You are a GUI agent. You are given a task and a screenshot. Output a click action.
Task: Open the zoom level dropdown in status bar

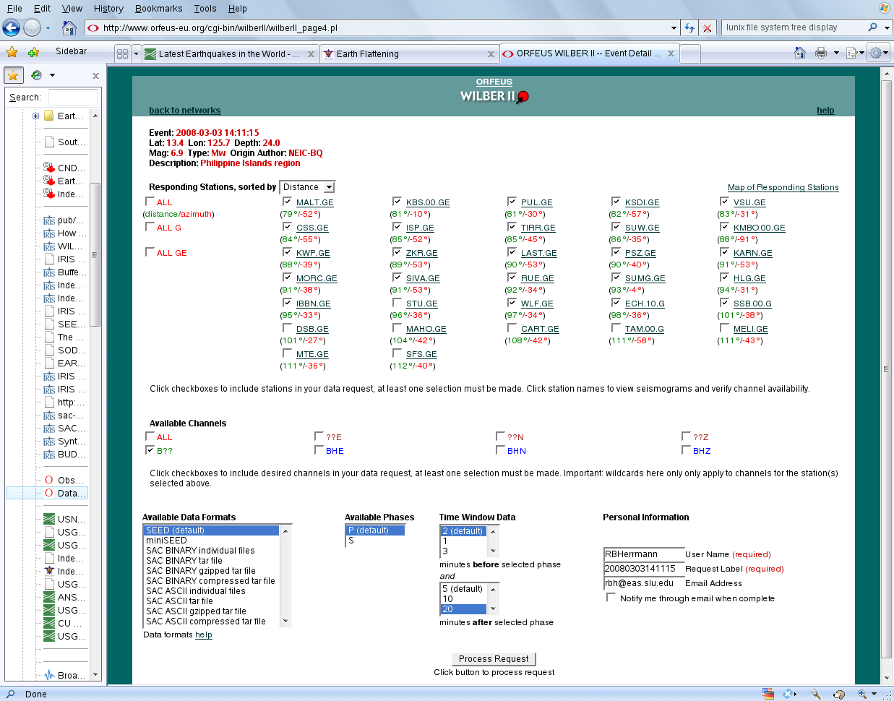pyautogui.click(x=874, y=694)
